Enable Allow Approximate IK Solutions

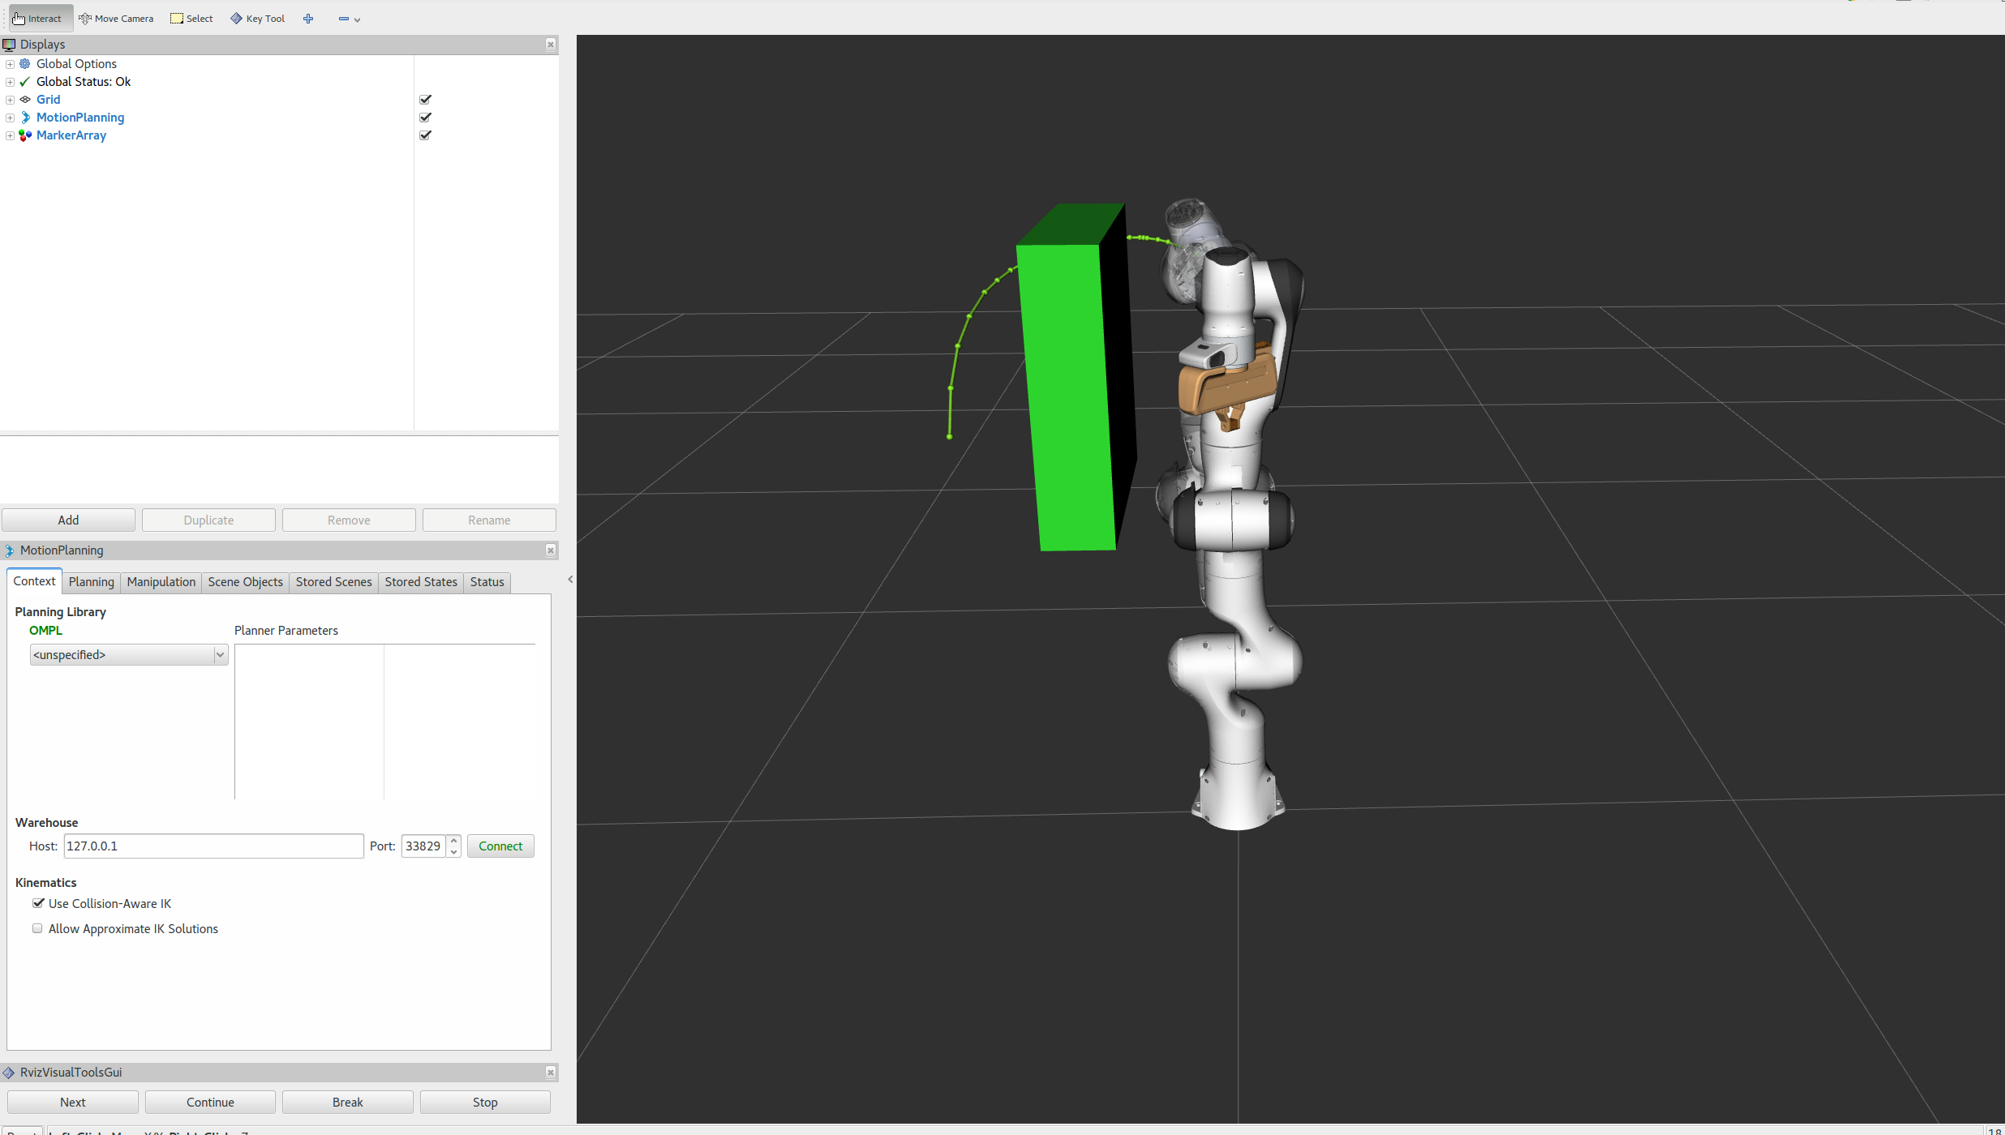click(37, 928)
